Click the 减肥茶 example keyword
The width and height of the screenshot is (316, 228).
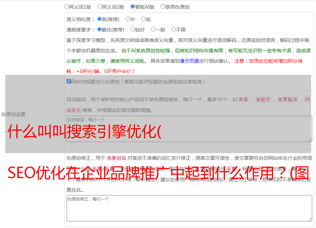pos(263,99)
